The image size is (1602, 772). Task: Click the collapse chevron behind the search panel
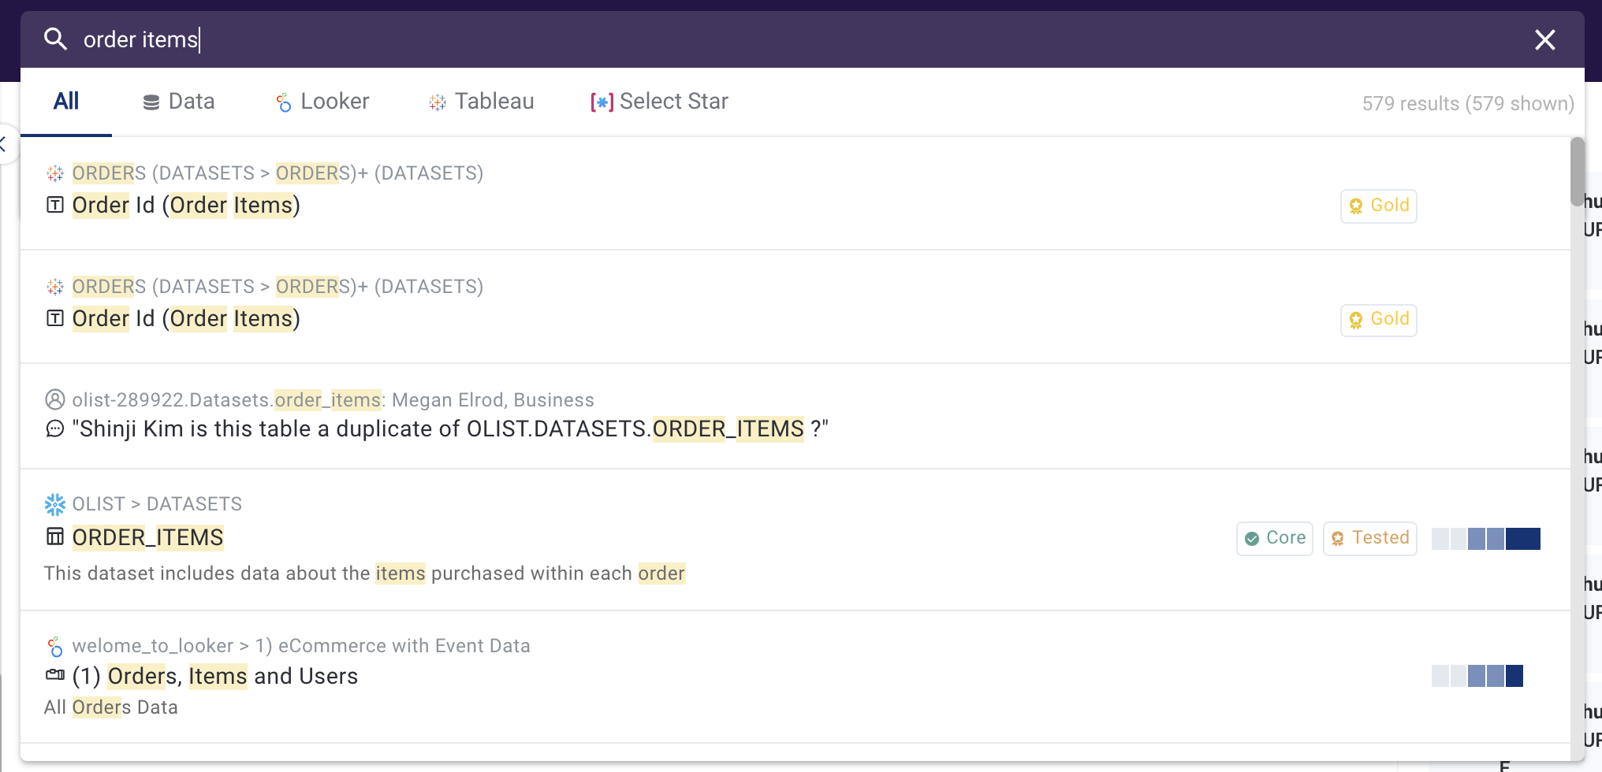(5, 144)
